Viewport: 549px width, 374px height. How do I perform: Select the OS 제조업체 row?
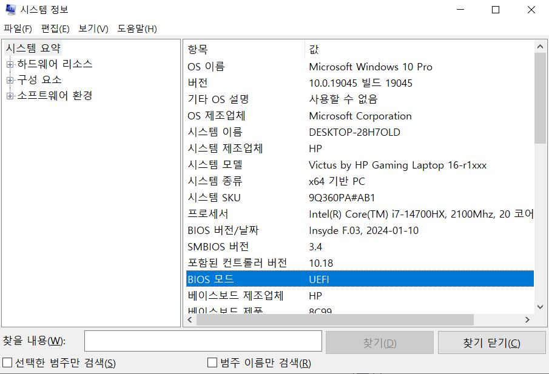(360, 116)
